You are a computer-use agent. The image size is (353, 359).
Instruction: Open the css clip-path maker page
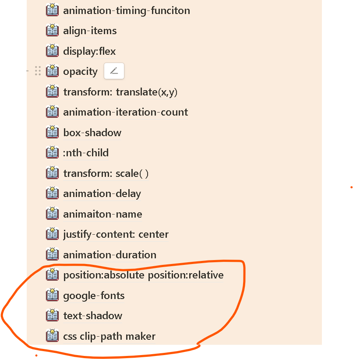[109, 336]
